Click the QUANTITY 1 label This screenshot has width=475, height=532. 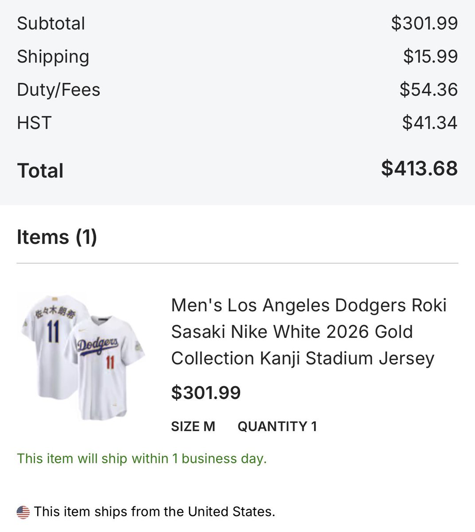coord(277,426)
